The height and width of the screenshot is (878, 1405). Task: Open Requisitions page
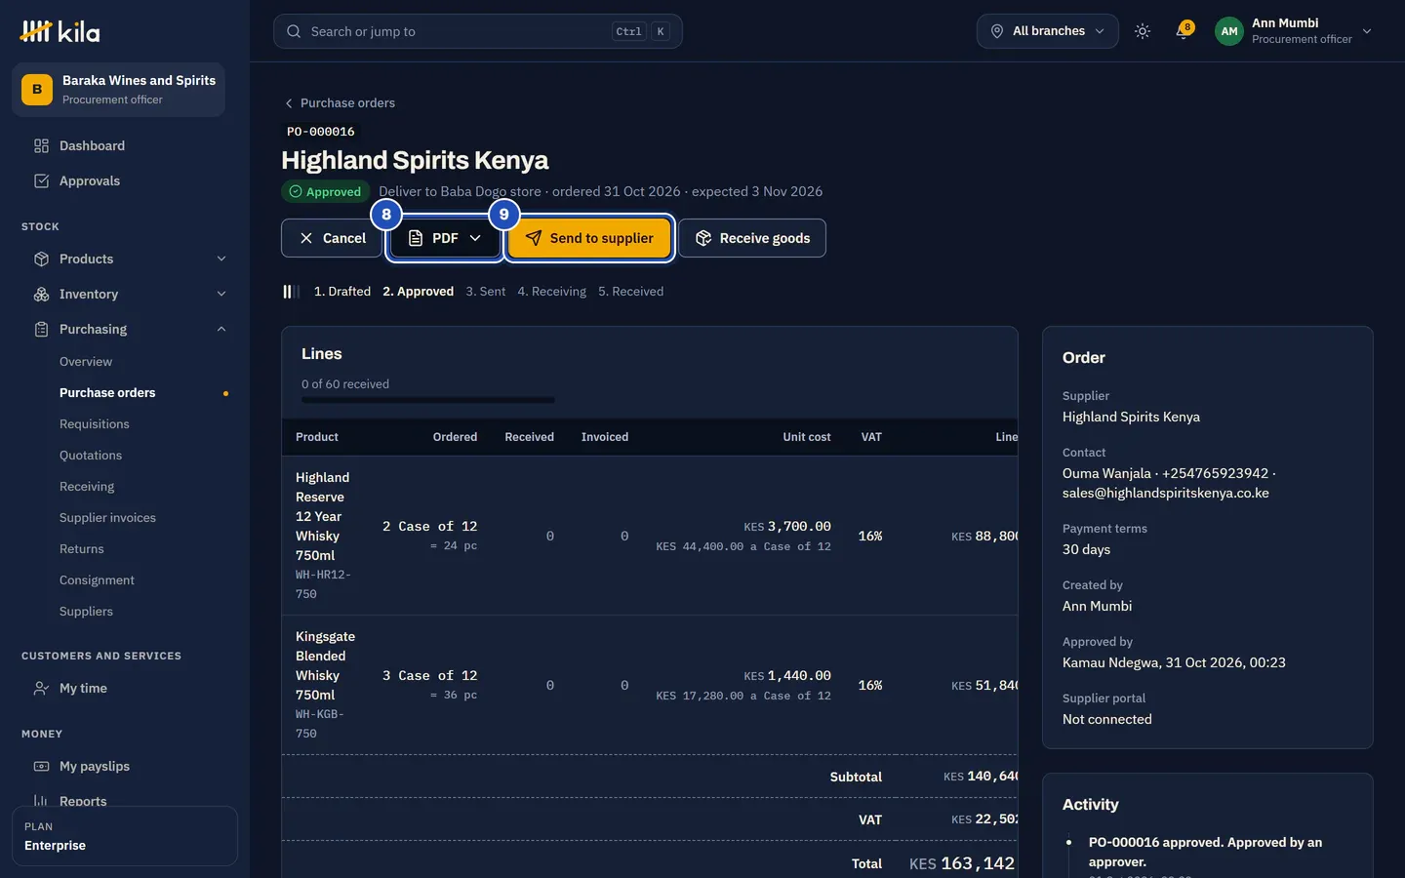(x=95, y=423)
